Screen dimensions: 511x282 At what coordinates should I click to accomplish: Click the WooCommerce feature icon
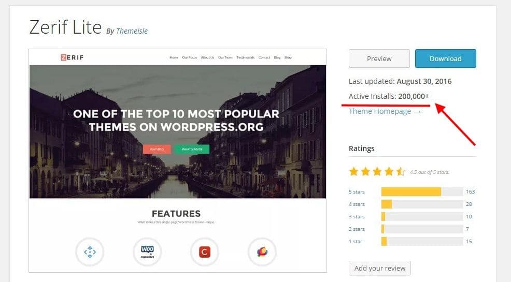point(147,252)
